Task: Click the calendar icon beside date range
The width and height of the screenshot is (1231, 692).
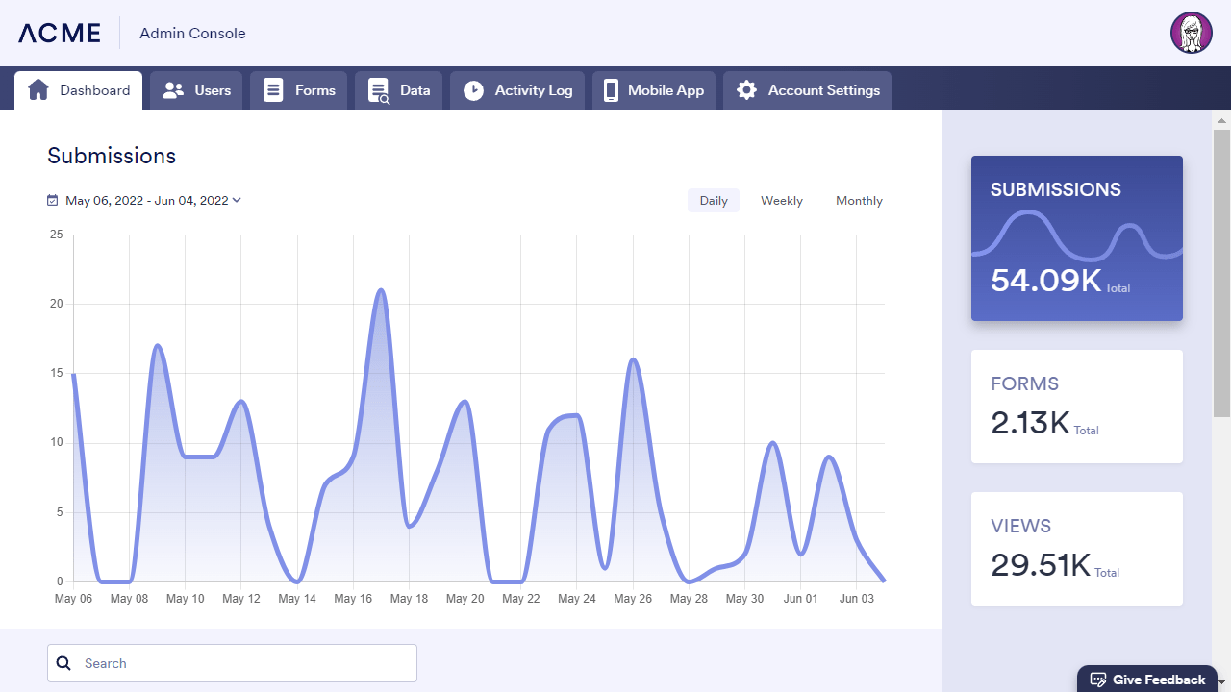Action: tap(53, 201)
